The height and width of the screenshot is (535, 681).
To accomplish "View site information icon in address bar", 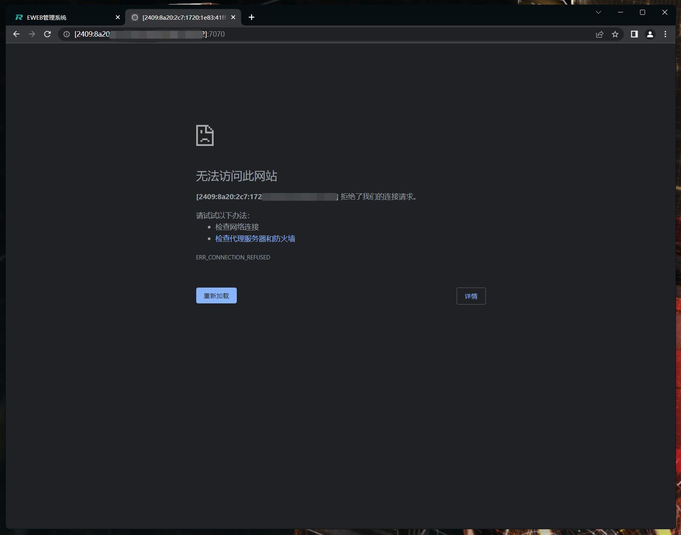I will (x=67, y=34).
